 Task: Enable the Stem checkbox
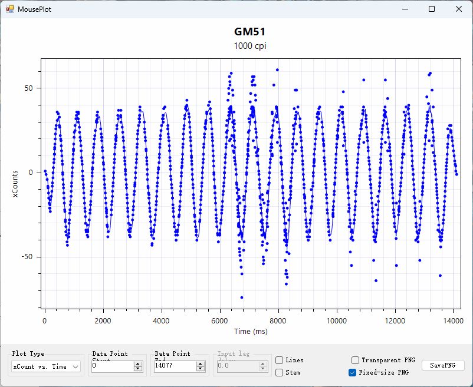[280, 372]
